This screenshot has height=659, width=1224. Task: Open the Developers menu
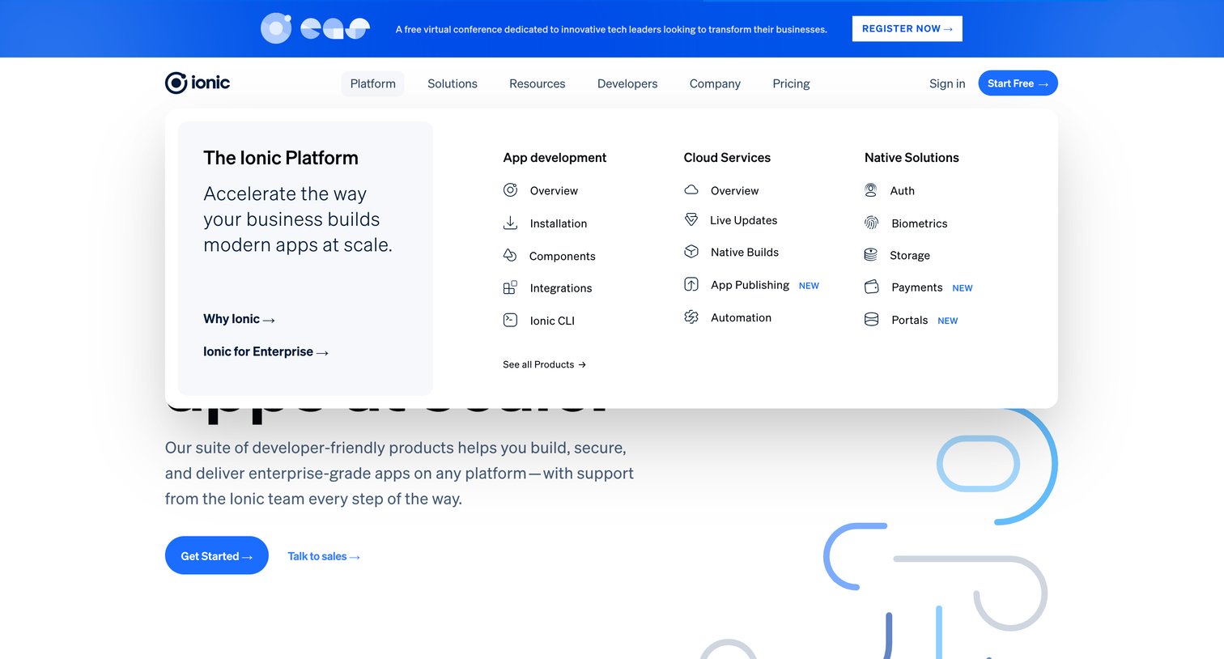(627, 83)
